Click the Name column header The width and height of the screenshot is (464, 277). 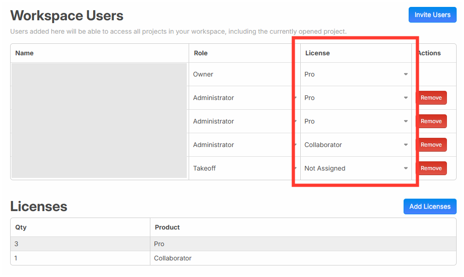(x=24, y=53)
